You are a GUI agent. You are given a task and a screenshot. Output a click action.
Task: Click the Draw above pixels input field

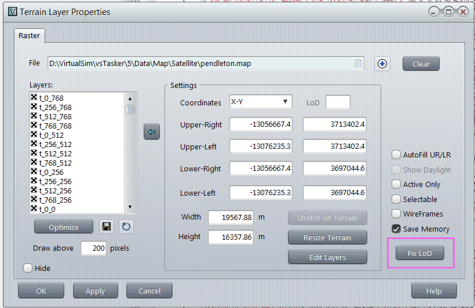(93, 248)
